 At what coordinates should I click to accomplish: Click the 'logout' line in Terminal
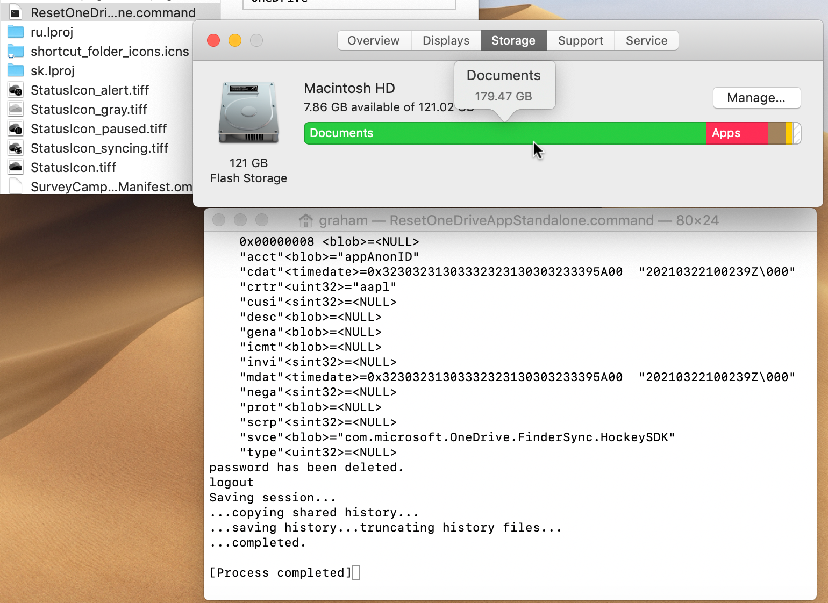(231, 483)
